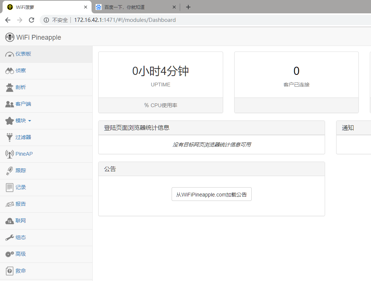371x281 pixels.
Task: Switch to the 百度一下，你就知道 tab
Action: click(x=135, y=7)
